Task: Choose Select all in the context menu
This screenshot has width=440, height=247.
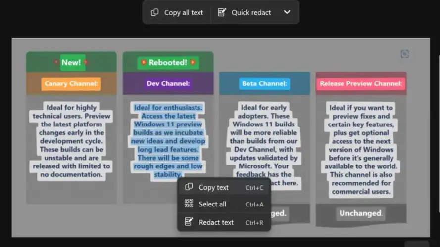Action: 212,204
